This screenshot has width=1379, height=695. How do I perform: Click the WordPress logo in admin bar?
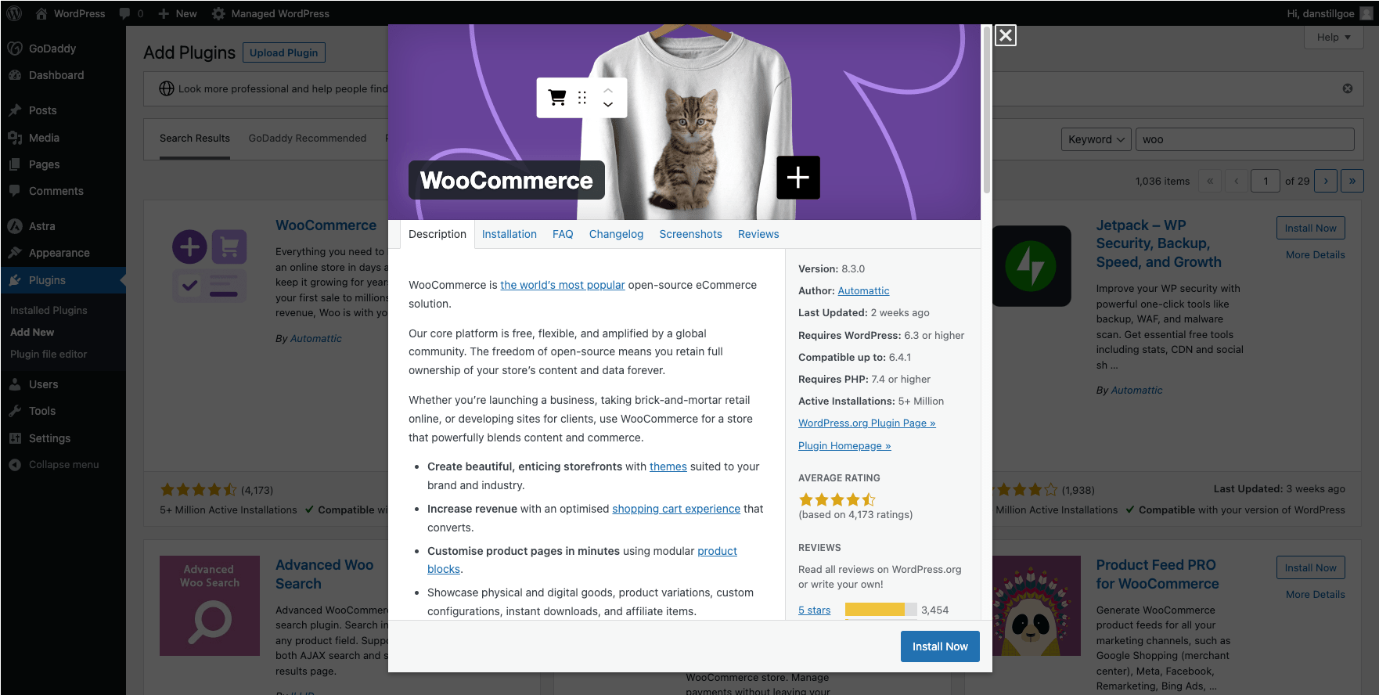pos(15,13)
